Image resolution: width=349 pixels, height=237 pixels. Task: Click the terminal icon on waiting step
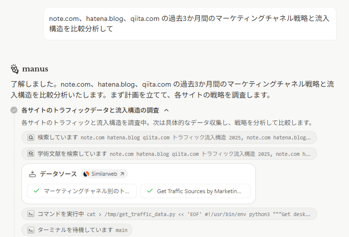[x=30, y=230]
